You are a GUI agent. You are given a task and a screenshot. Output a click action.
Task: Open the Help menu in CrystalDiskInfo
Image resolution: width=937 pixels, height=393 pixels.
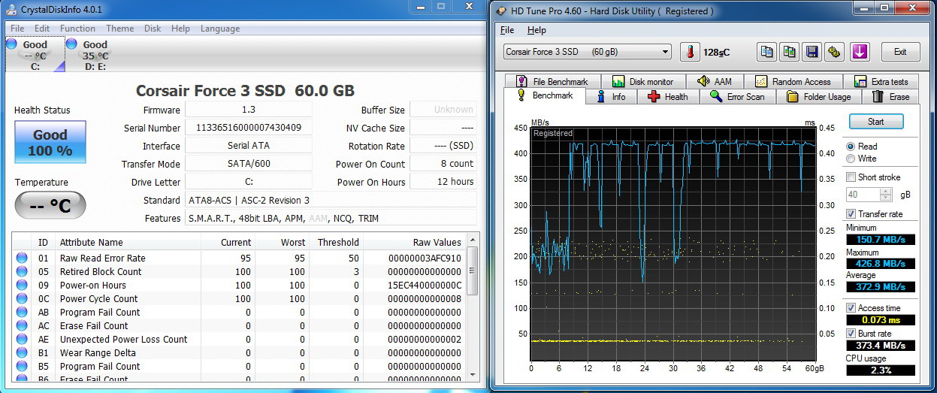click(180, 29)
